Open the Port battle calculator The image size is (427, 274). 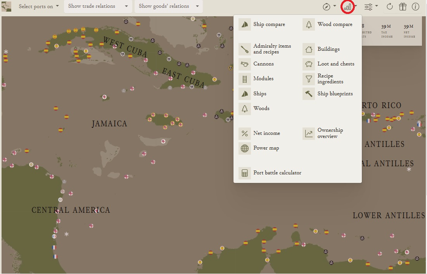click(x=278, y=173)
